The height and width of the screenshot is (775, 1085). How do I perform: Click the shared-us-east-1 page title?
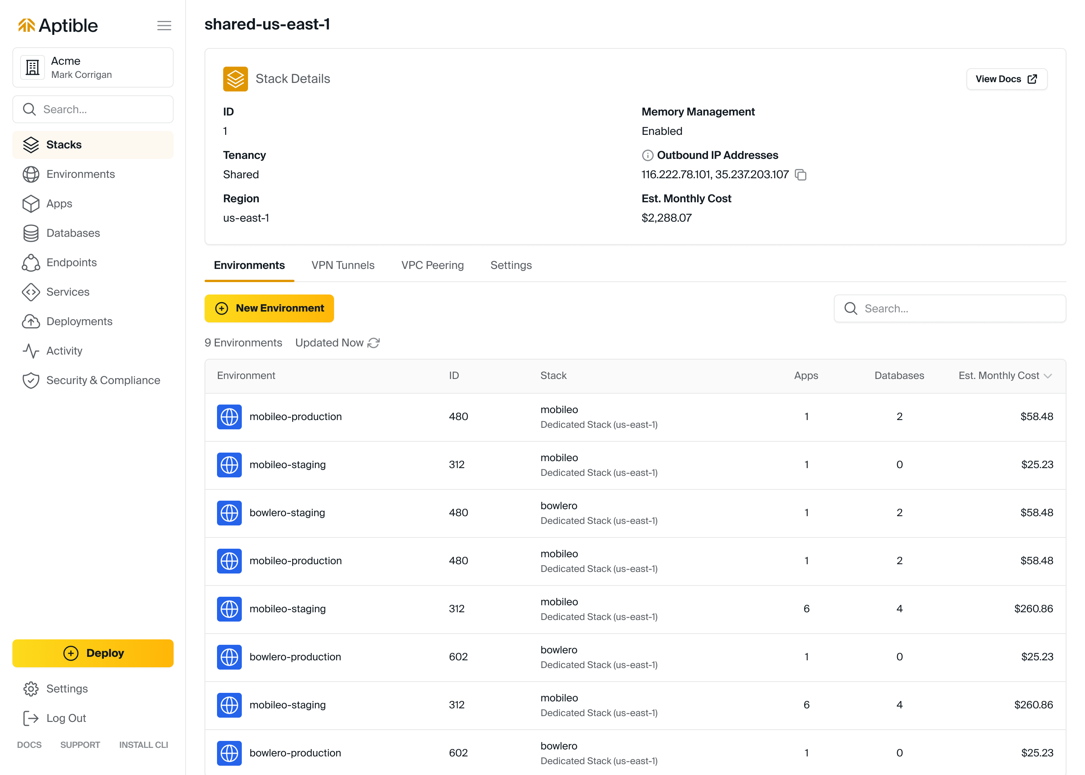click(x=267, y=24)
